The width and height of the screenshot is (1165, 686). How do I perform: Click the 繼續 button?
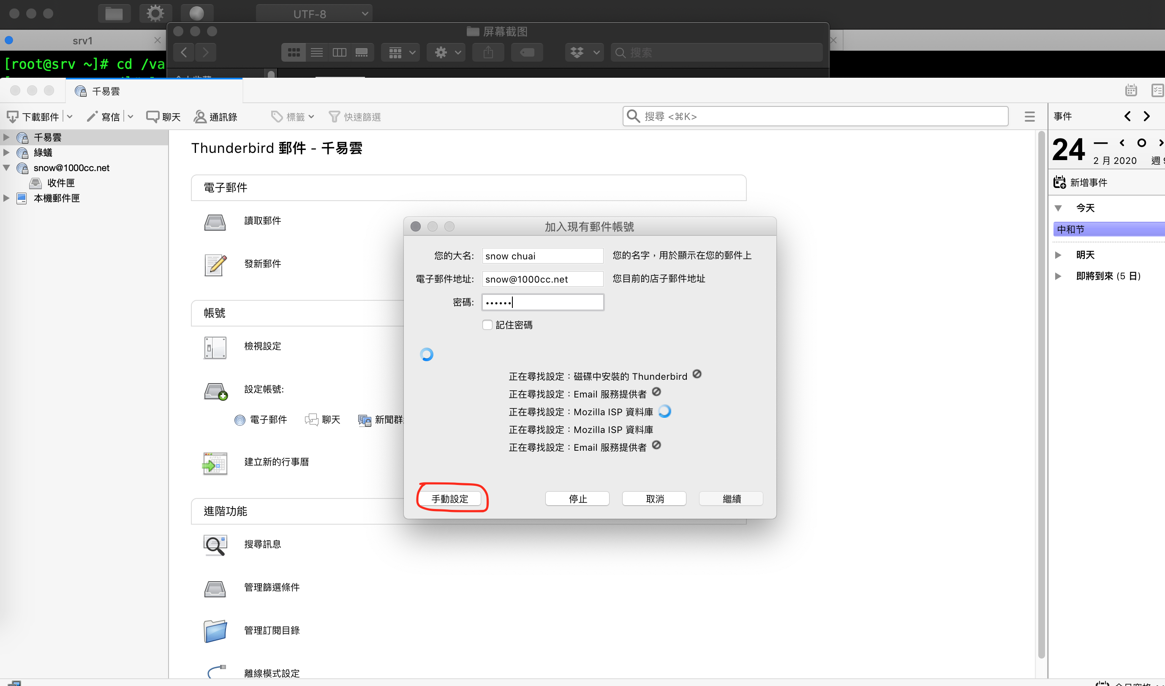731,499
